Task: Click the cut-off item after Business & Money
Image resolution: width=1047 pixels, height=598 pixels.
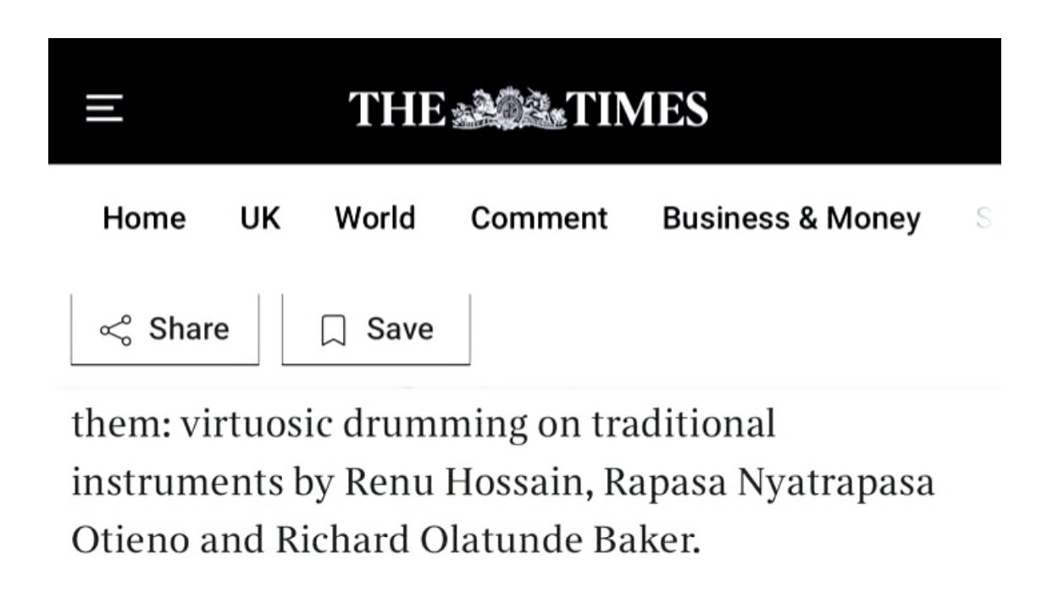Action: point(983,219)
